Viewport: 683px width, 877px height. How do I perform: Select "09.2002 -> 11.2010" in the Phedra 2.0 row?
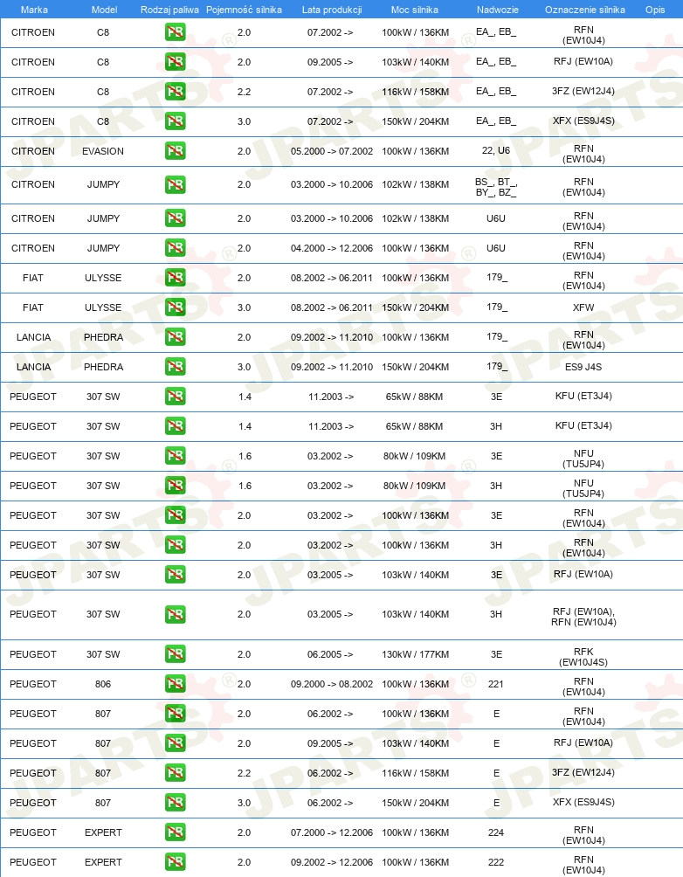click(332, 336)
